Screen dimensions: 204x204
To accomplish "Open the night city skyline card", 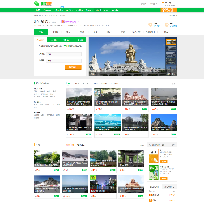I will pos(103,184).
